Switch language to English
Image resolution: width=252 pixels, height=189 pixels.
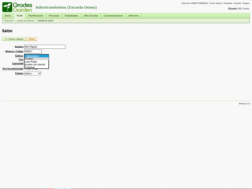pyautogui.click(x=246, y=3)
